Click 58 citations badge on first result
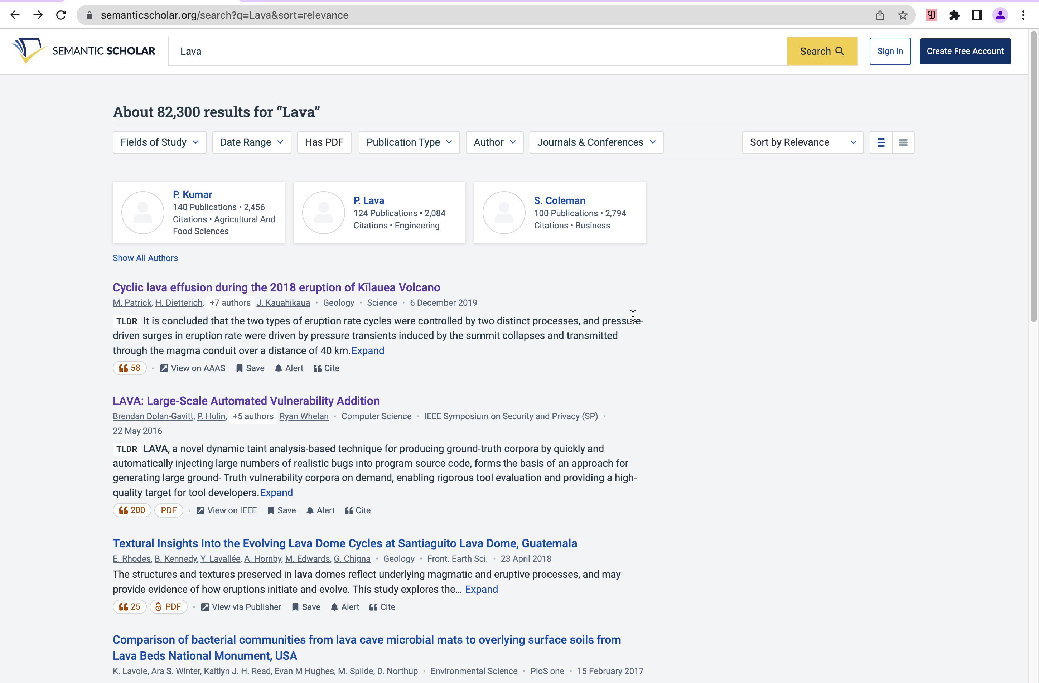 click(130, 368)
